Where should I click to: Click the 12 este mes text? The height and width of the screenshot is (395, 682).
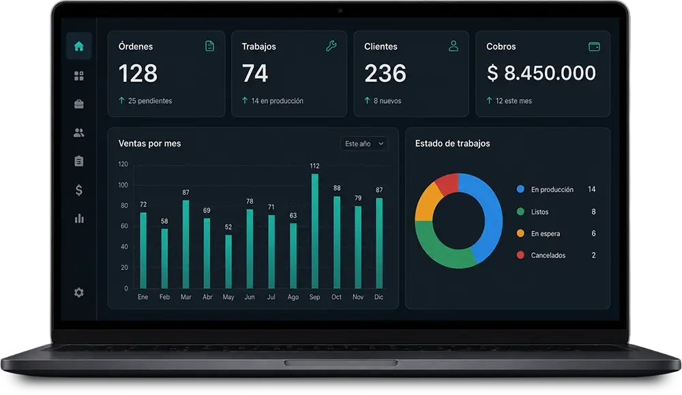(x=514, y=101)
